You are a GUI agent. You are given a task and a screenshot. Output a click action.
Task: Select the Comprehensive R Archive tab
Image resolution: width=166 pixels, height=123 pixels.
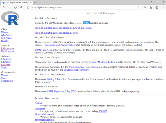pyautogui.click(x=17, y=3)
